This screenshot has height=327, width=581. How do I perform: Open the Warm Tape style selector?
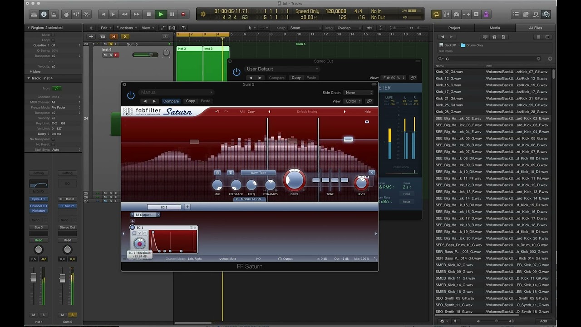258,173
